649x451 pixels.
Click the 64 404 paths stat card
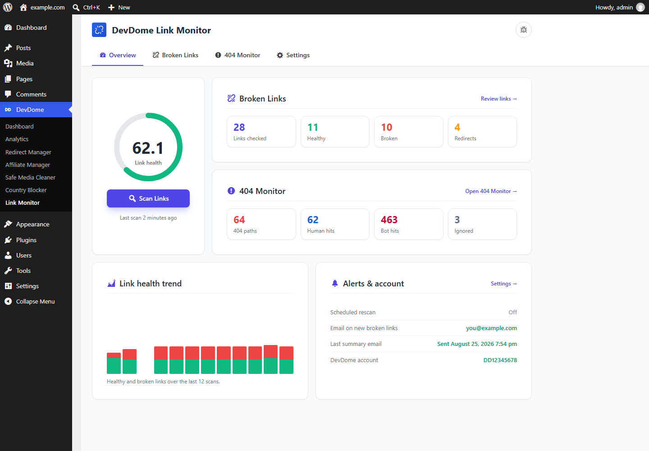point(261,224)
